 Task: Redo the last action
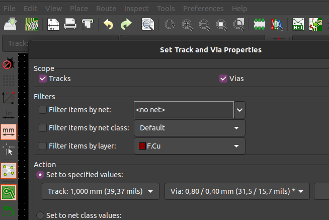[x=126, y=24]
